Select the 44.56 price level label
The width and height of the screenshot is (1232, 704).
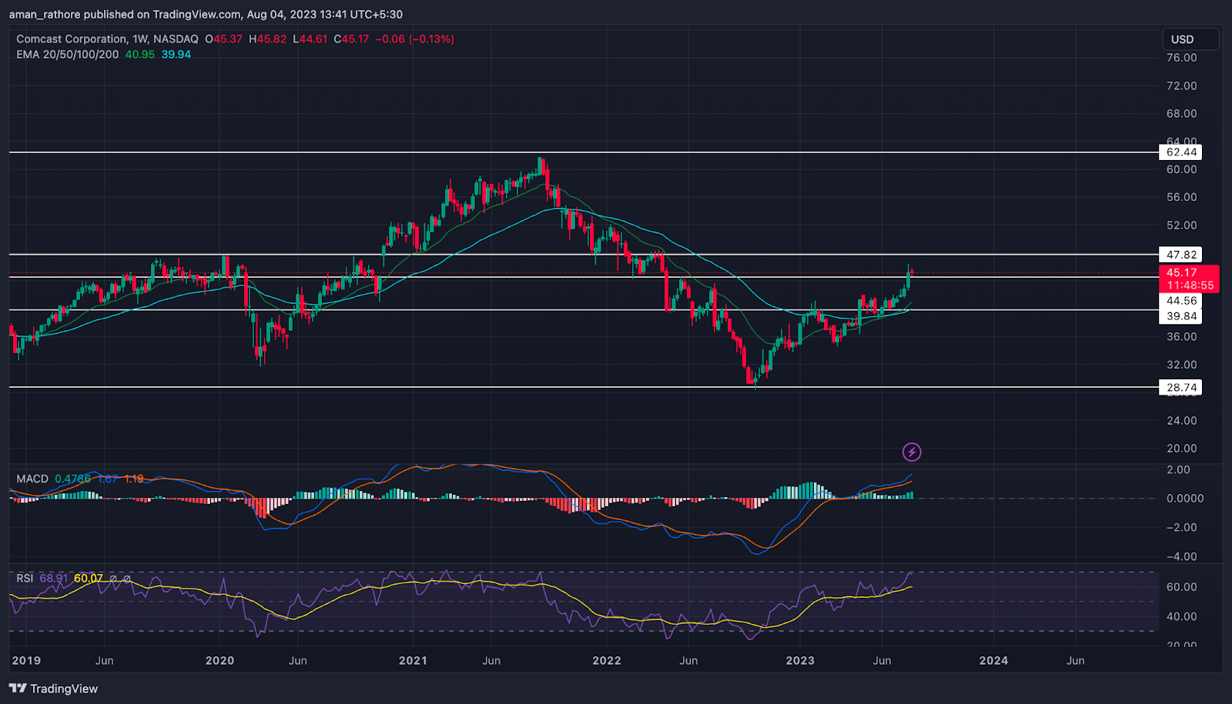pos(1180,301)
